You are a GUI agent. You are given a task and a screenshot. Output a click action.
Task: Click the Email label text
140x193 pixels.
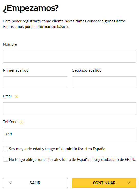(x=8, y=96)
